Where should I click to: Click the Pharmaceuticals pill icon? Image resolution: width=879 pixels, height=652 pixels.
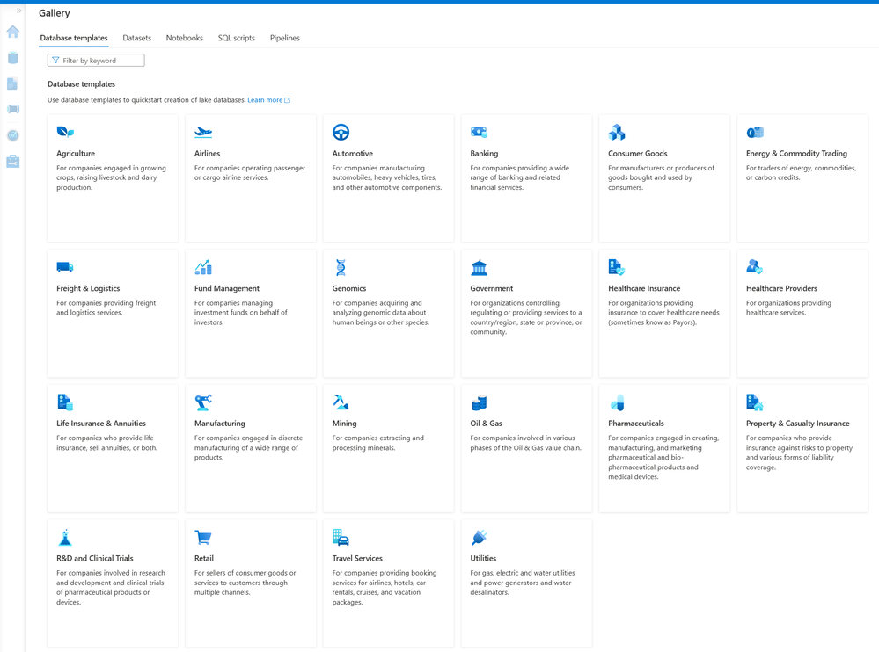point(617,402)
